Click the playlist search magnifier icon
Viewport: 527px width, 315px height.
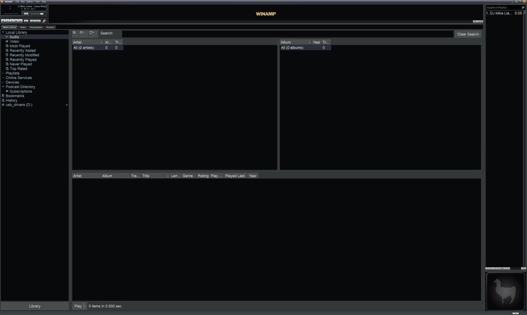click(523, 7)
